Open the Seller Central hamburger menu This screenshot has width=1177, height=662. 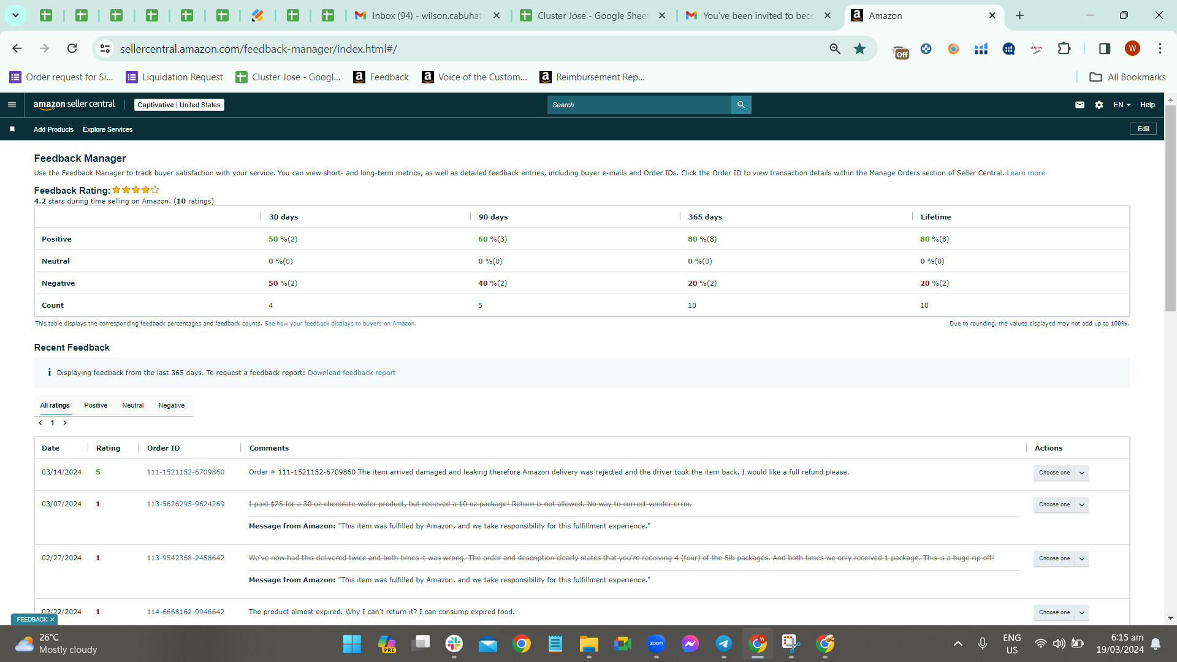(12, 105)
